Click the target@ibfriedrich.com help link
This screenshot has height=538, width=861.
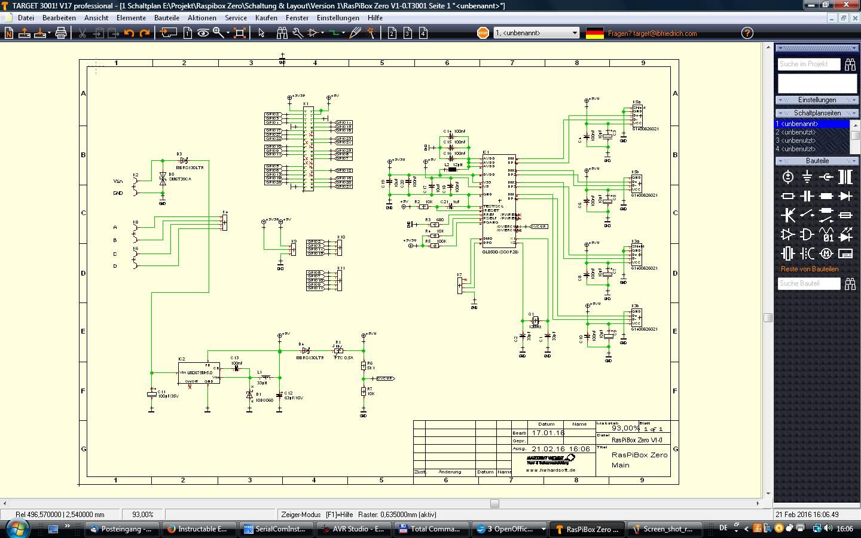point(652,33)
